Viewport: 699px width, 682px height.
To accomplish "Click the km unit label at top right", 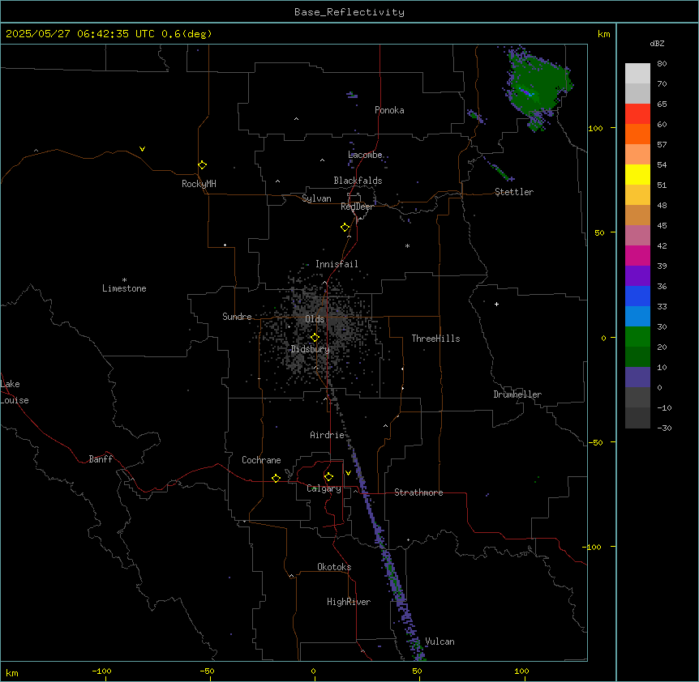I will pyautogui.click(x=603, y=34).
